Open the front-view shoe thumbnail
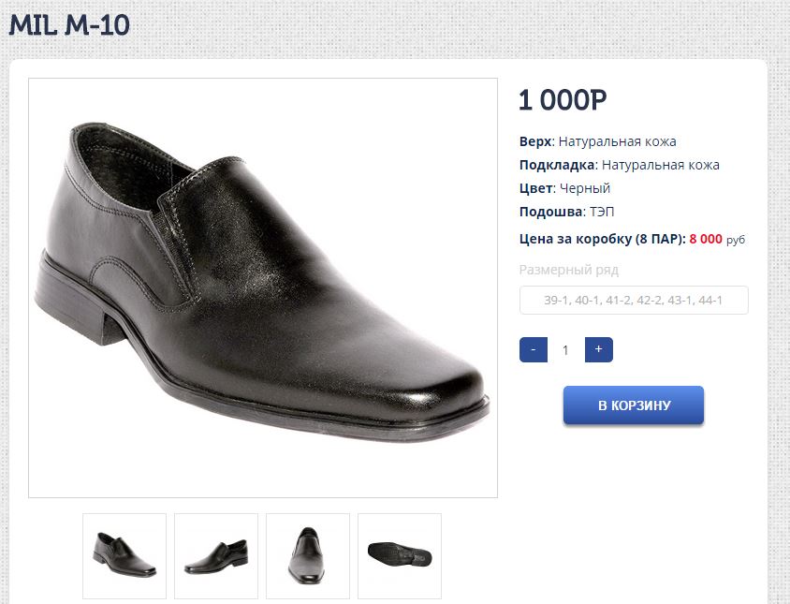Viewport: 790px width, 604px height. pos(308,555)
